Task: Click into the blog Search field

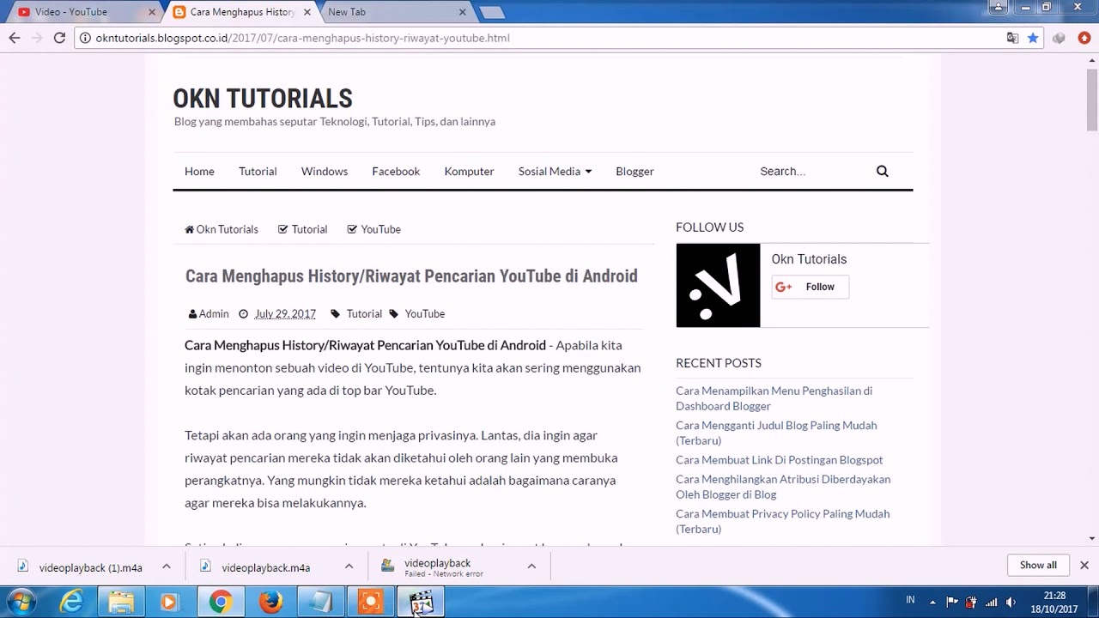Action: pyautogui.click(x=811, y=171)
